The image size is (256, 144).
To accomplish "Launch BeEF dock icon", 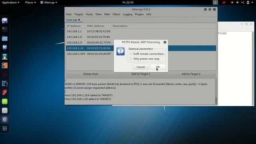I will [4, 84].
